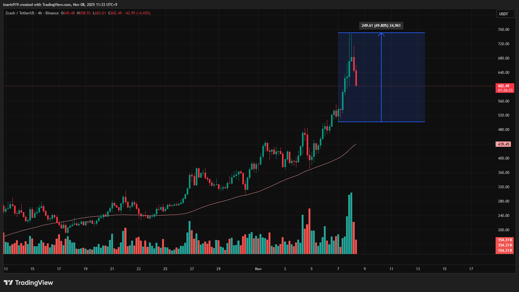
Task: Click the TradingView.com attribution header text
Action: point(57,5)
